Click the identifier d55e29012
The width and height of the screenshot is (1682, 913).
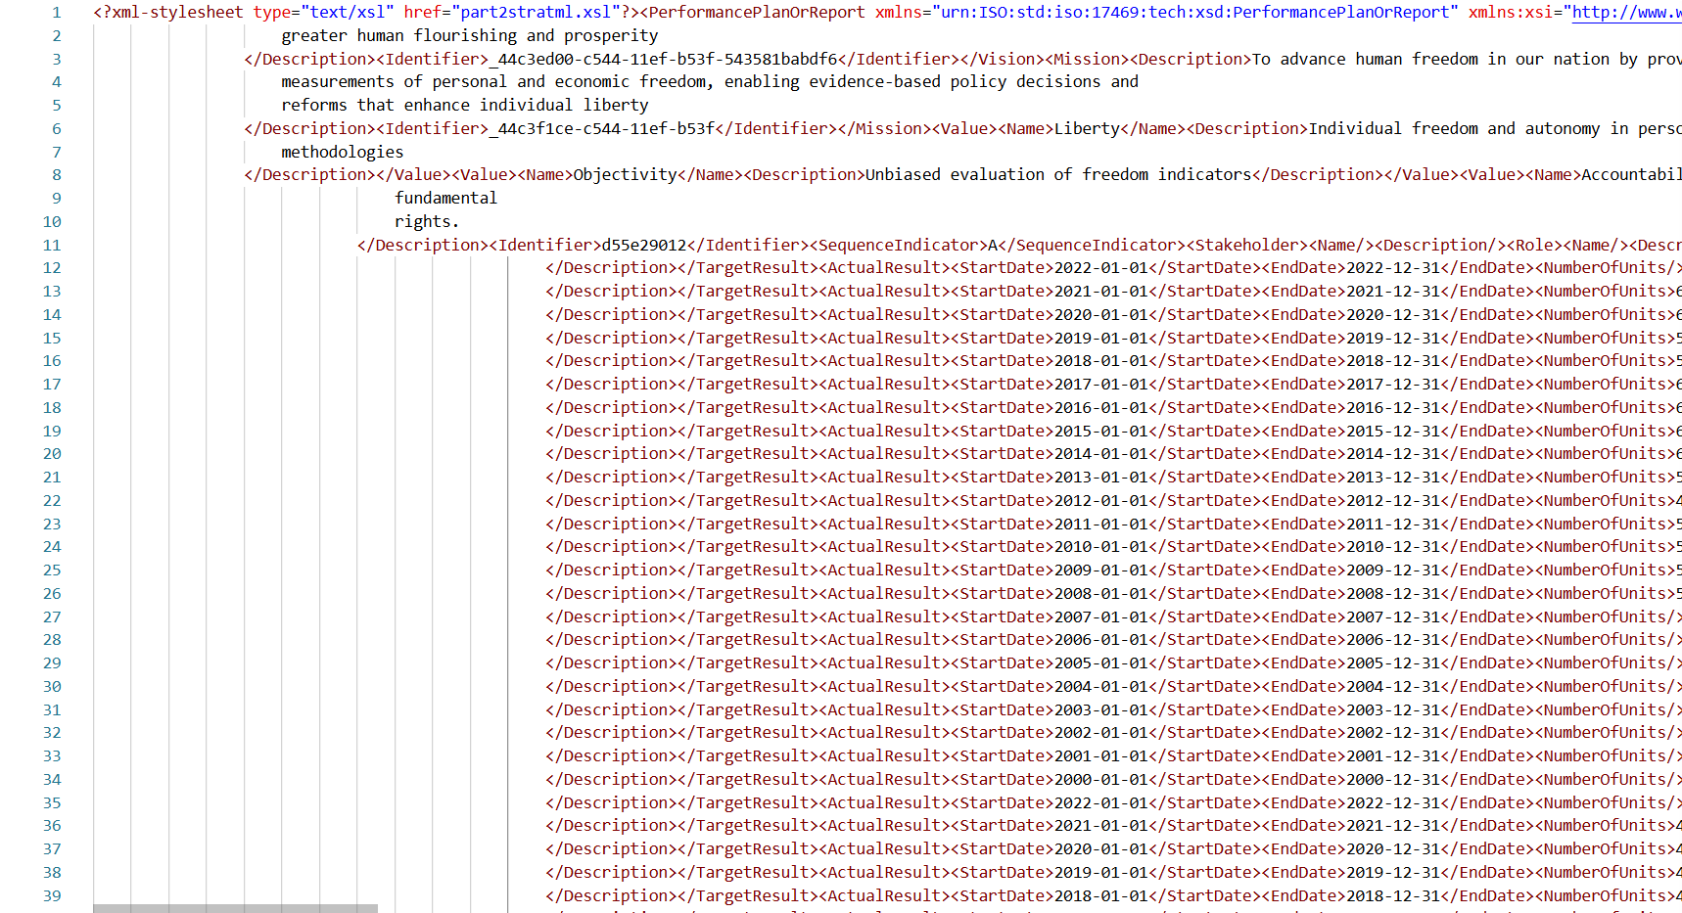(x=643, y=246)
